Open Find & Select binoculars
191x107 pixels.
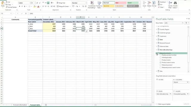(175, 5)
